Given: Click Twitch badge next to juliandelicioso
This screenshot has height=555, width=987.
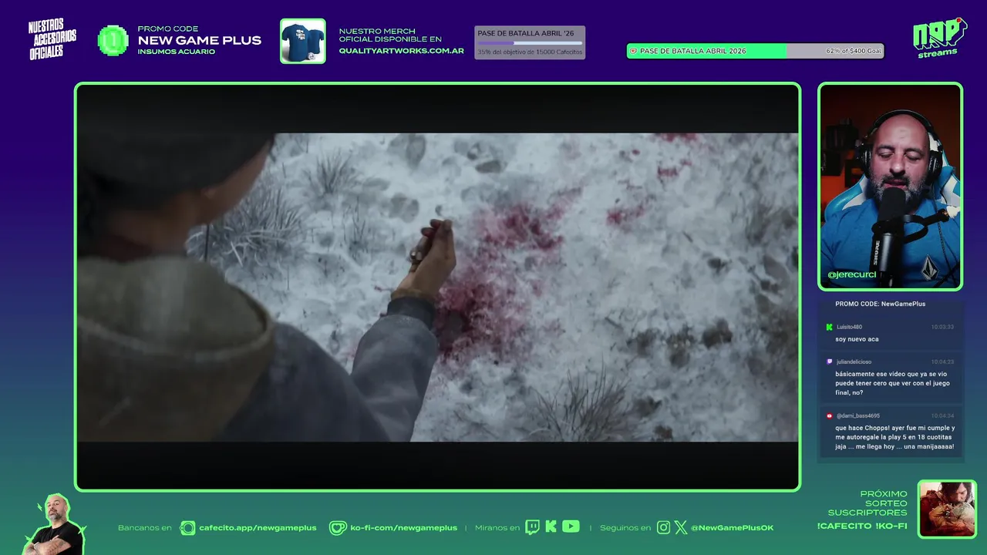Looking at the screenshot, I should click(x=830, y=362).
